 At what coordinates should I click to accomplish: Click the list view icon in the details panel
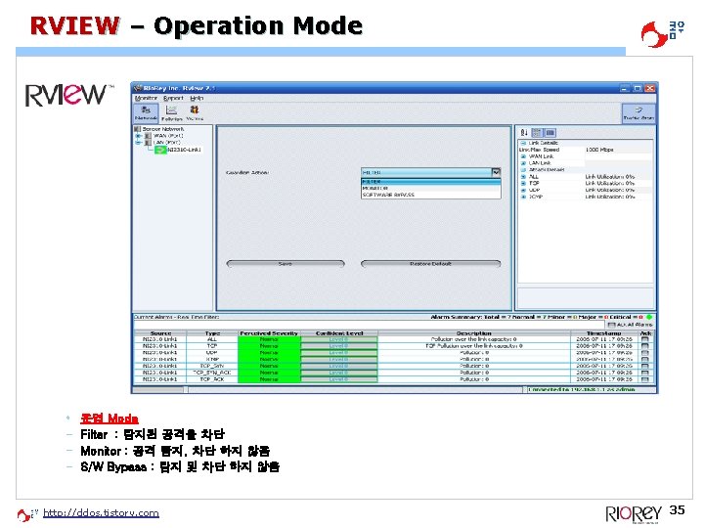pos(550,132)
